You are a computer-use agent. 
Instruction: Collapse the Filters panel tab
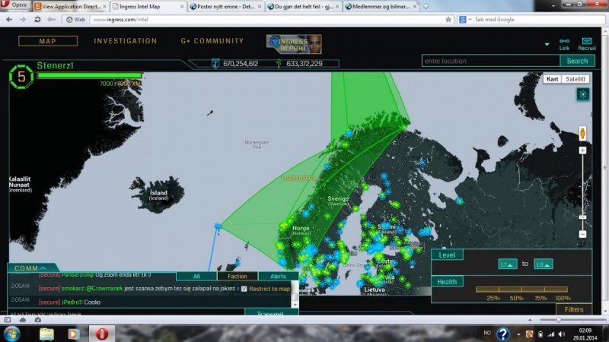point(574,309)
